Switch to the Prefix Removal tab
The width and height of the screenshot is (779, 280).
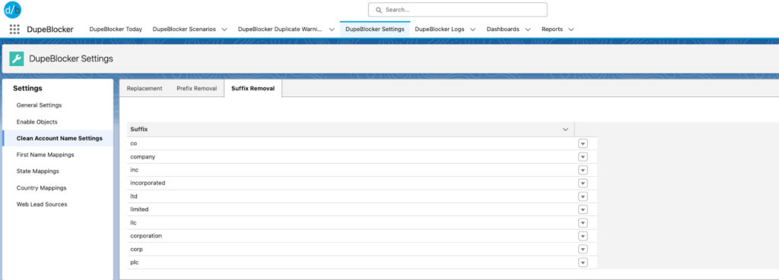pyautogui.click(x=197, y=88)
